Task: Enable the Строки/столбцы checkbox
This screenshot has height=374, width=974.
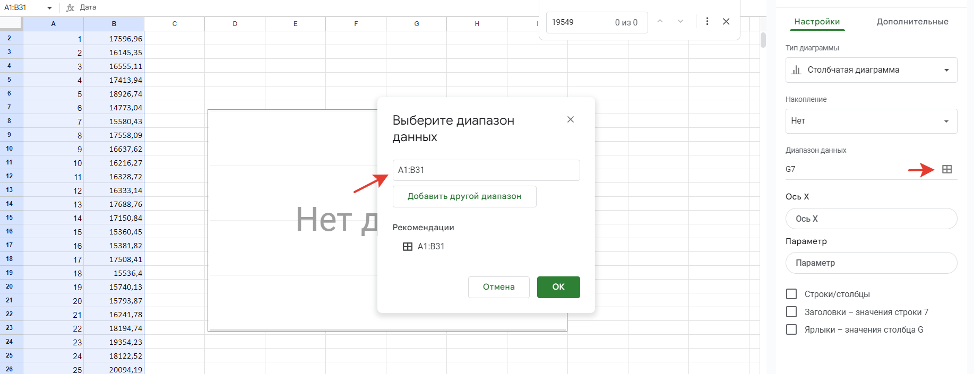Action: (x=791, y=294)
